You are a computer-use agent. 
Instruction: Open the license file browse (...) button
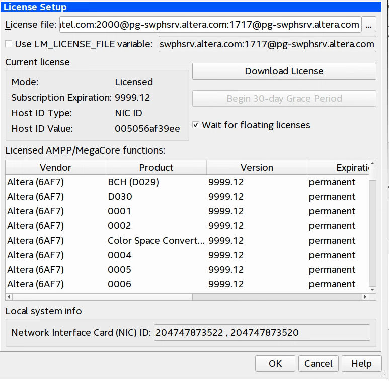tap(369, 24)
